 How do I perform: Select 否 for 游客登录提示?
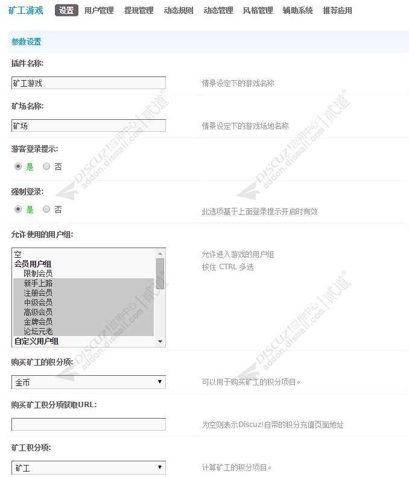click(x=46, y=166)
